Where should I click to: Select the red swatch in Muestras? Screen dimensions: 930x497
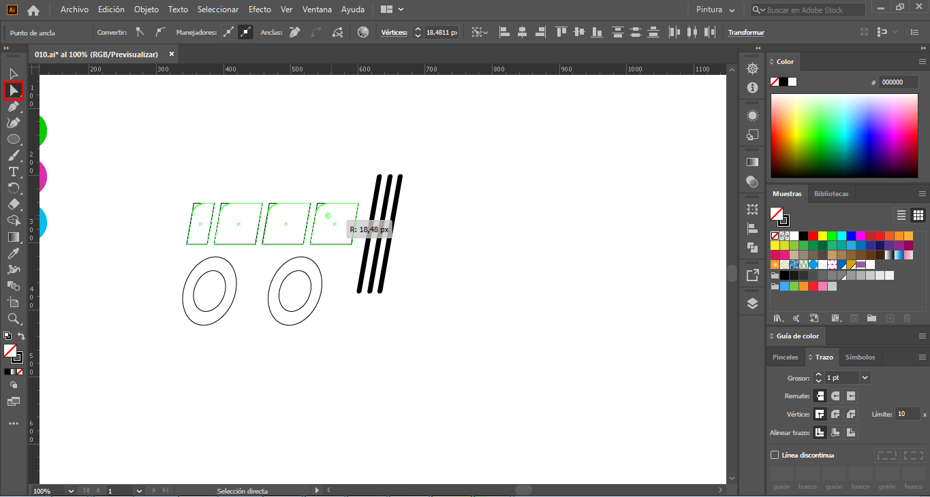(x=813, y=236)
